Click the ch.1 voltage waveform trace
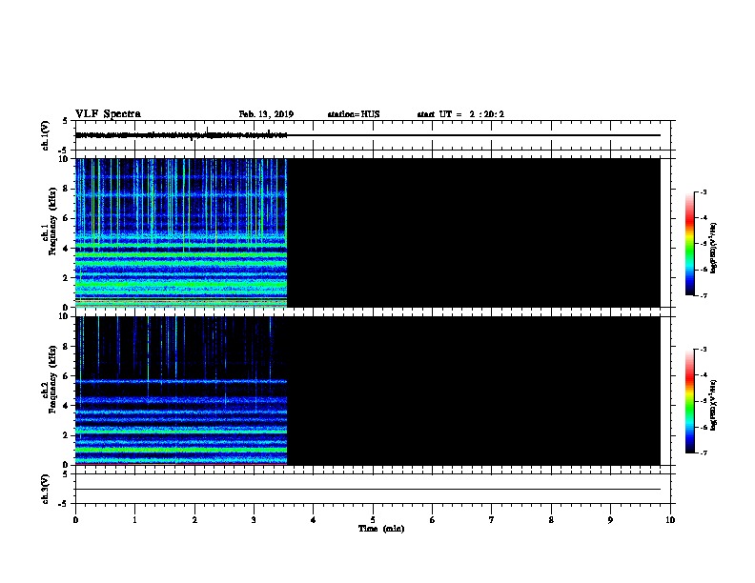The height and width of the screenshot is (583, 755). (x=181, y=135)
